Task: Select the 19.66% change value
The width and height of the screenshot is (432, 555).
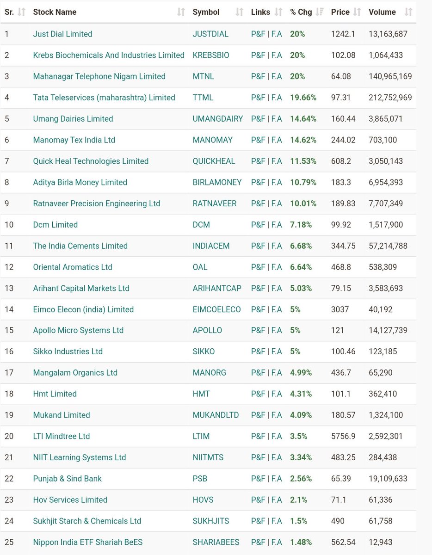Action: (x=303, y=98)
